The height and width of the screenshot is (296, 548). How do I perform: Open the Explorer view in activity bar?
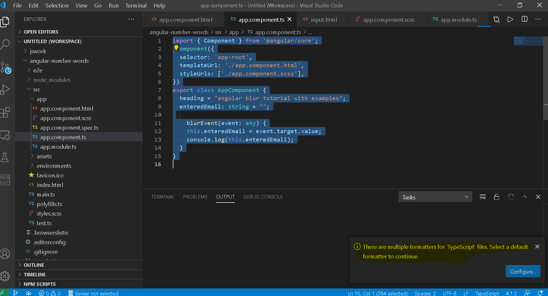[x=5, y=22]
